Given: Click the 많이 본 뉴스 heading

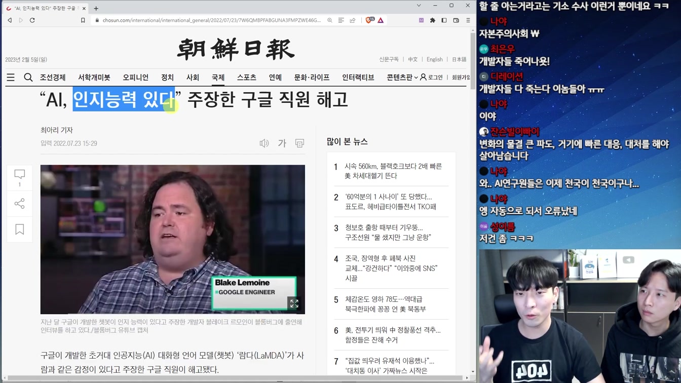Looking at the screenshot, I should (347, 142).
